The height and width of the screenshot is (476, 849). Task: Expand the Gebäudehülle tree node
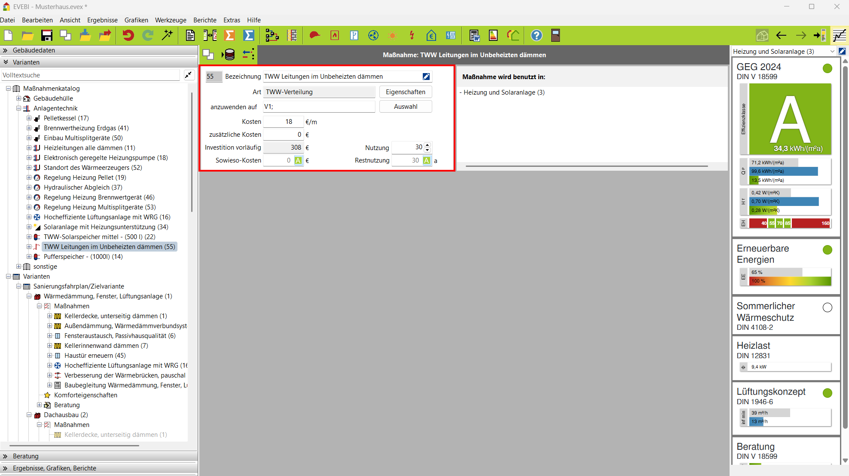18,98
